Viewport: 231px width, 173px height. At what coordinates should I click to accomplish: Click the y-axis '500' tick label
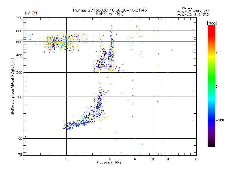19,42
